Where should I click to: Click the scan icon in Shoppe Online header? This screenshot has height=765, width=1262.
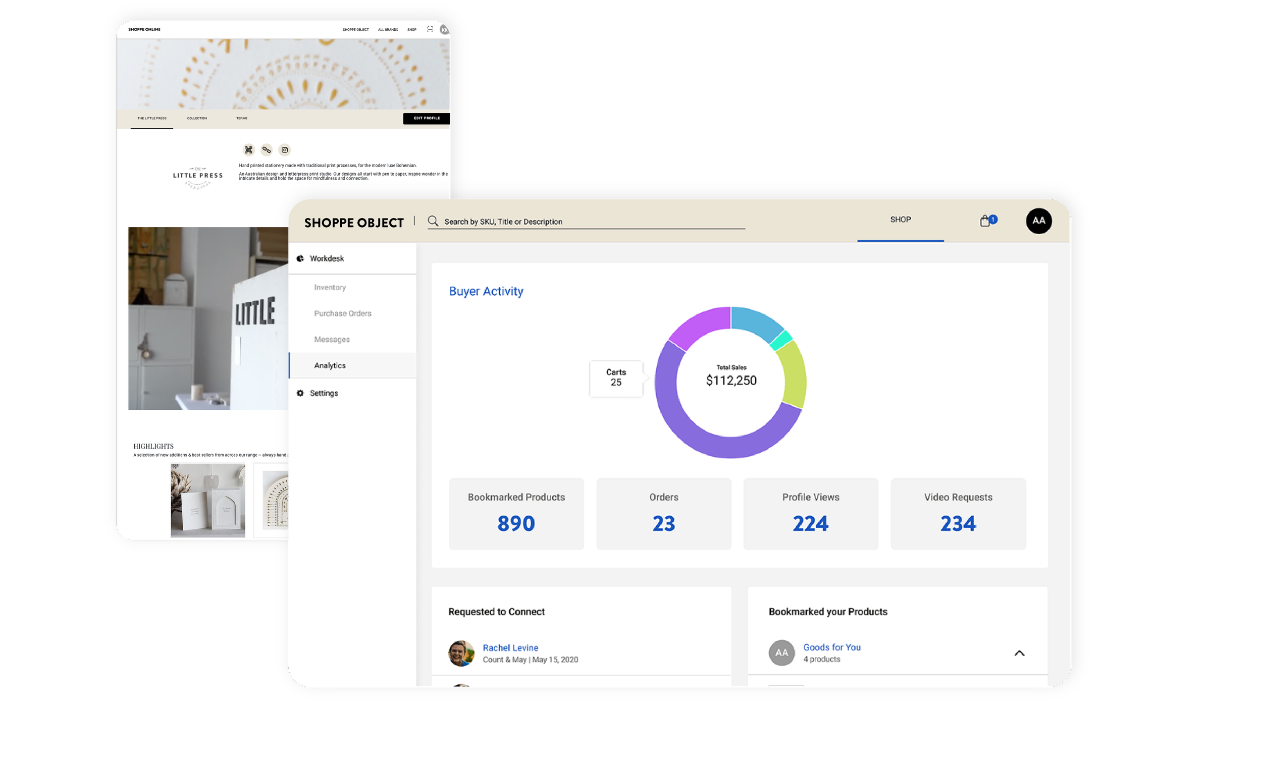(x=430, y=30)
